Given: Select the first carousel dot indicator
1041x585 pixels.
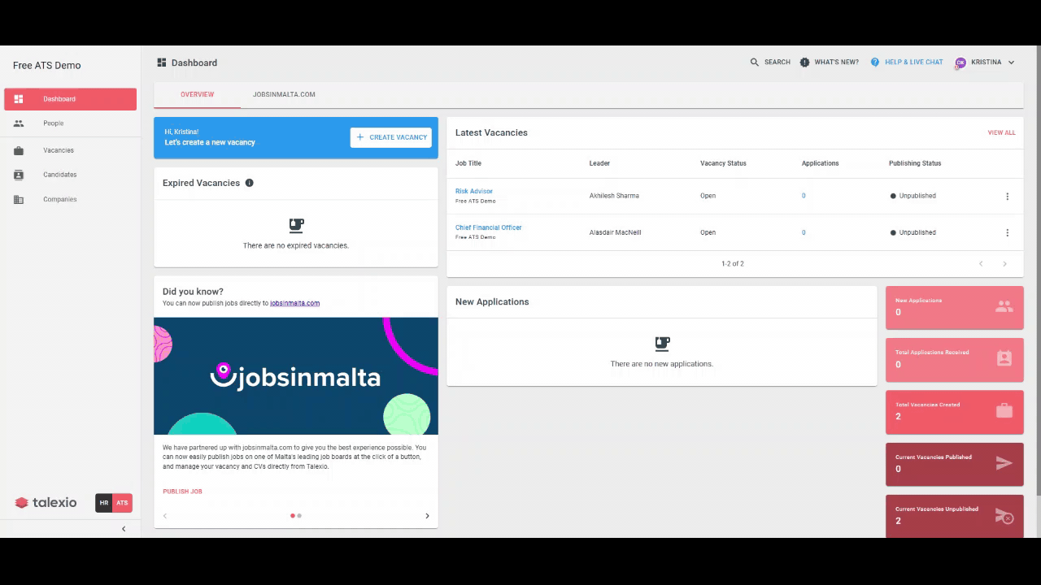Looking at the screenshot, I should (293, 516).
